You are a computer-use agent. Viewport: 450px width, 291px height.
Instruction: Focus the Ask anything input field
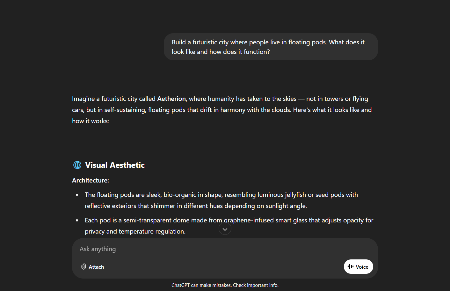tap(207, 249)
